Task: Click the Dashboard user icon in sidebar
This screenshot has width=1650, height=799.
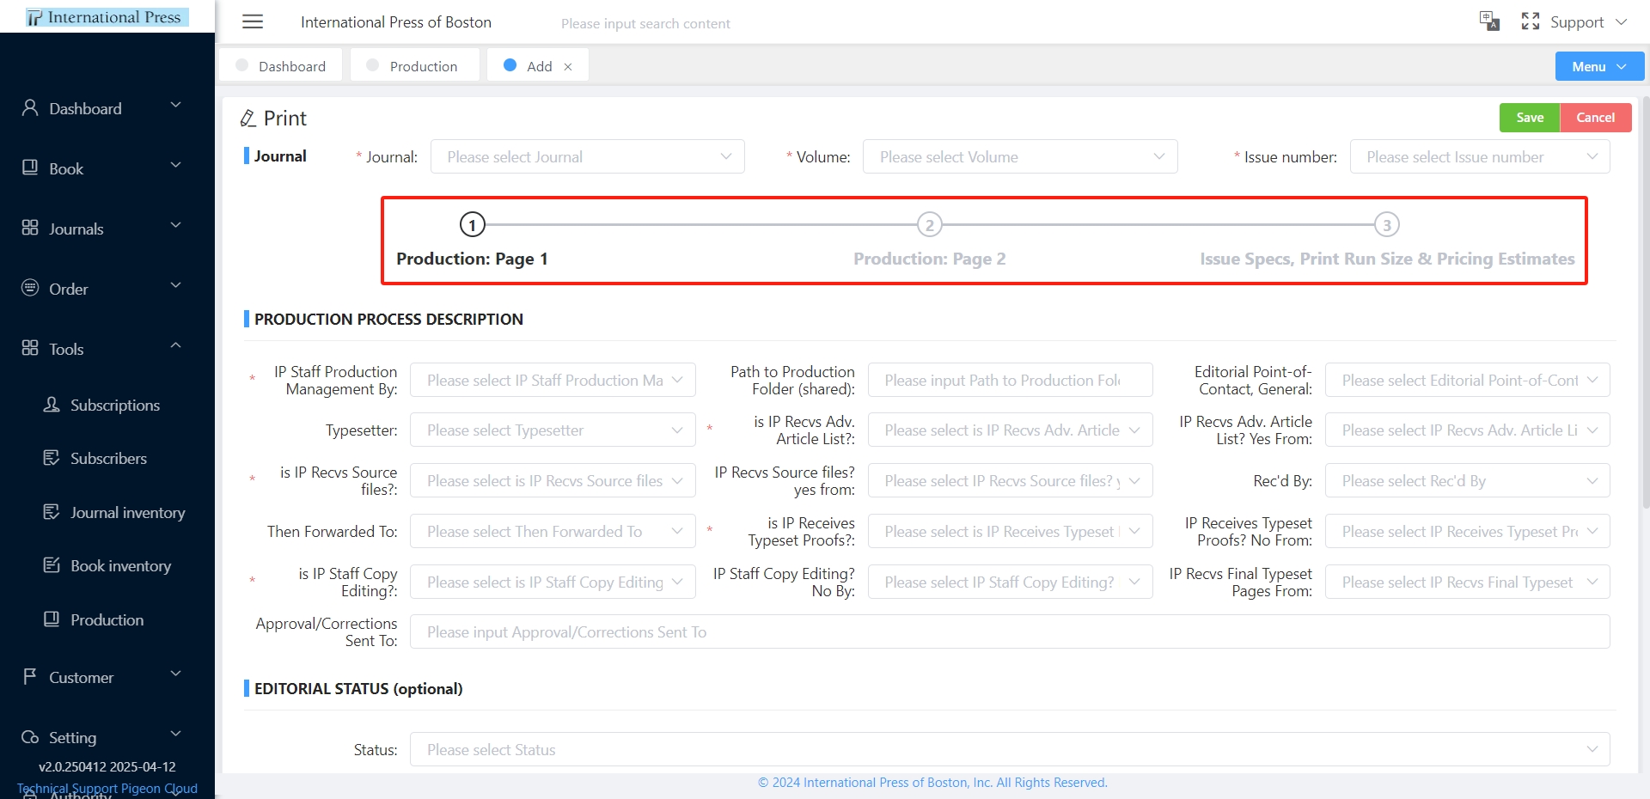Action: (30, 107)
